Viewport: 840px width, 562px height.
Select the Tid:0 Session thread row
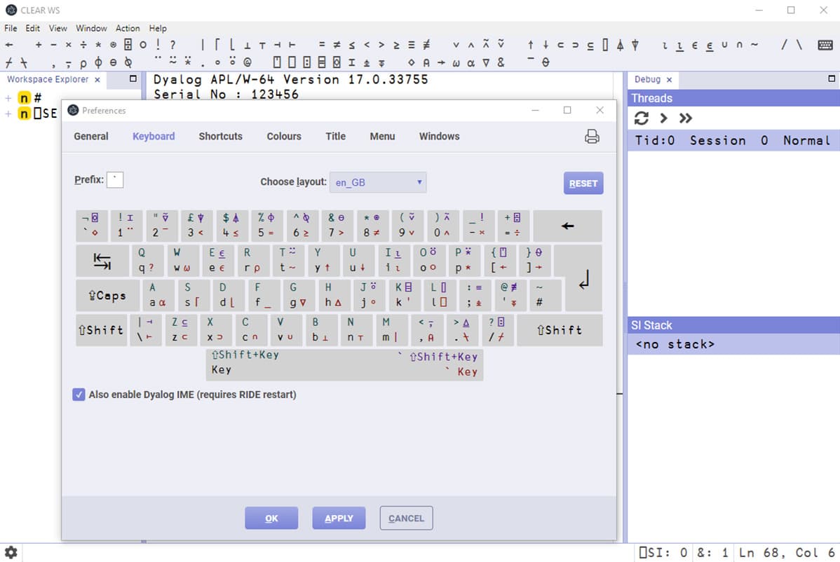tap(733, 141)
